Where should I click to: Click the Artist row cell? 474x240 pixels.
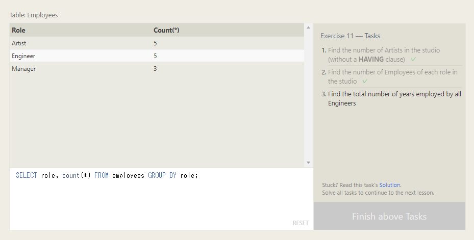tap(19, 43)
